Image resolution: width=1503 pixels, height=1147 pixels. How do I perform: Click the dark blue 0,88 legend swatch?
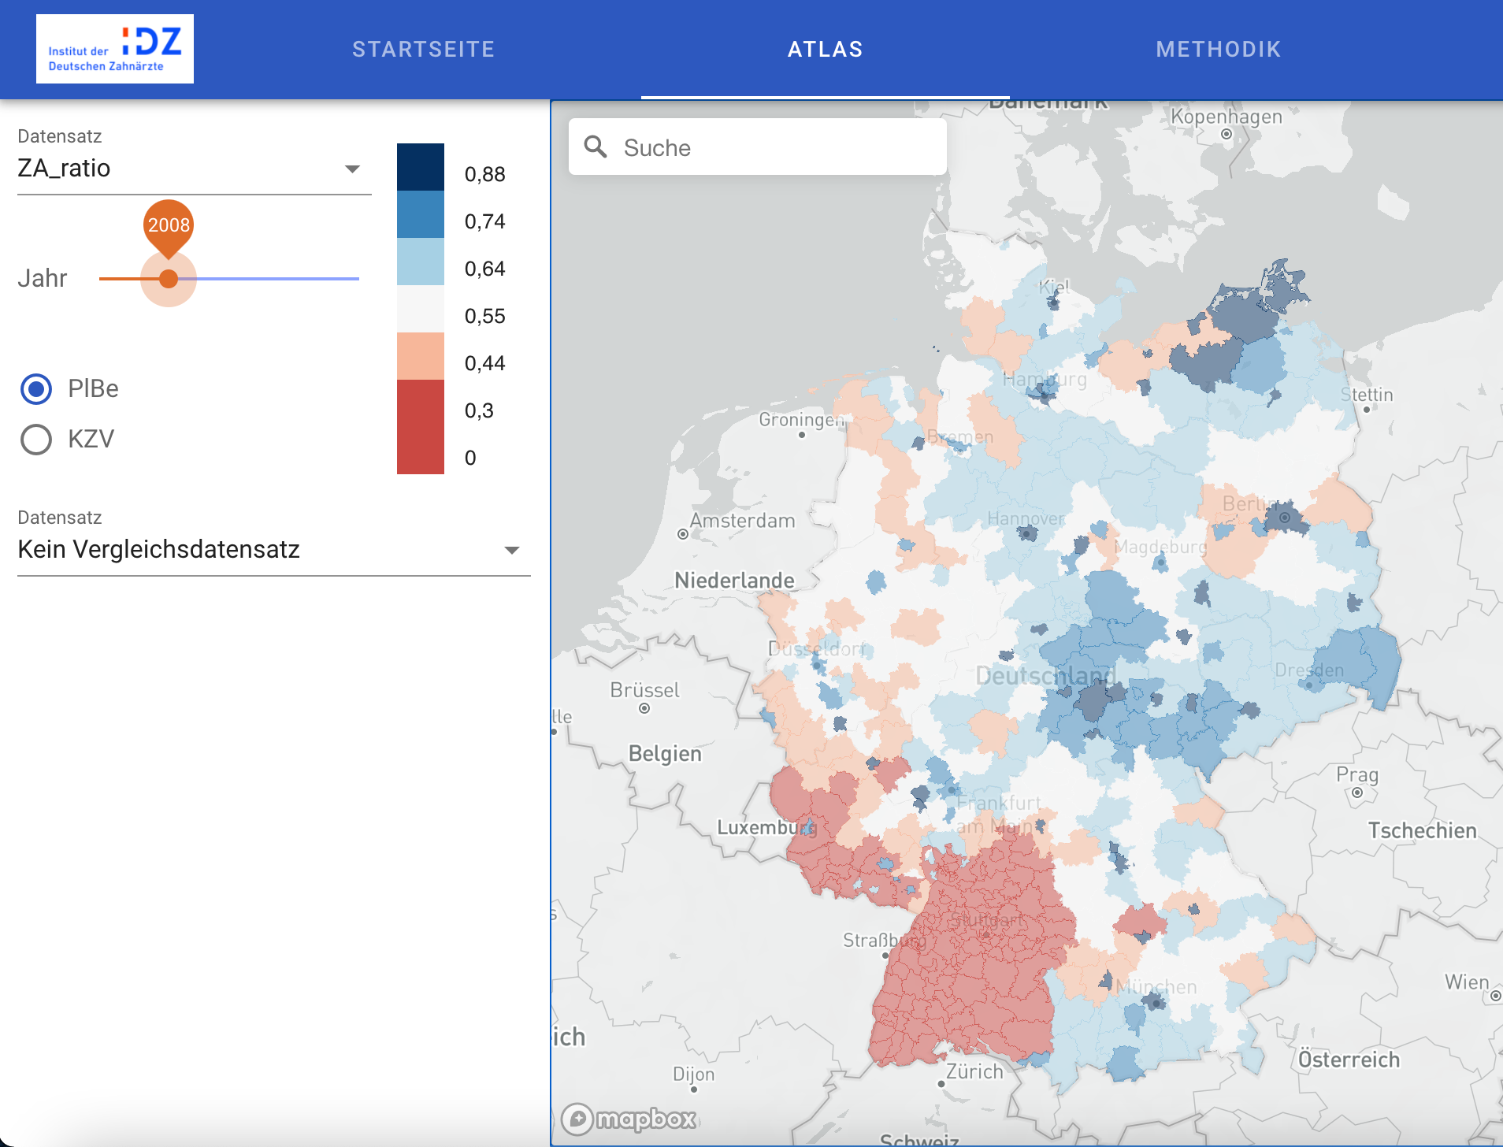tap(421, 167)
